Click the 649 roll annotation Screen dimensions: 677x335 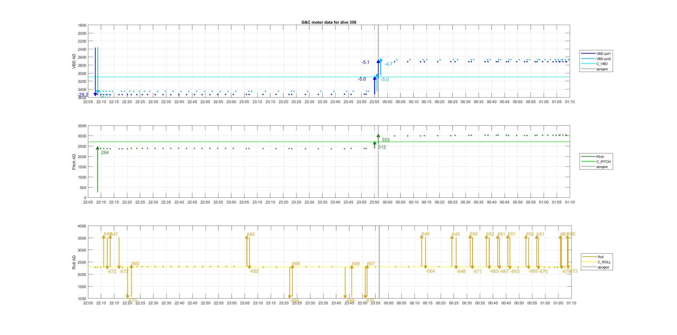[x=426, y=234]
